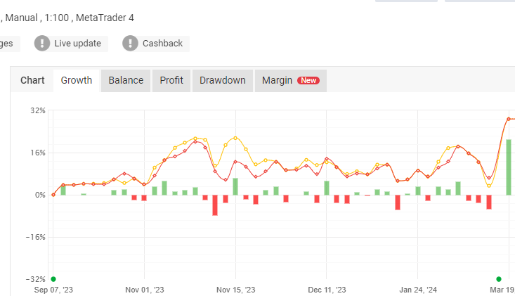
Task: Click the exclamation icon beside Cashback
Action: 130,44
